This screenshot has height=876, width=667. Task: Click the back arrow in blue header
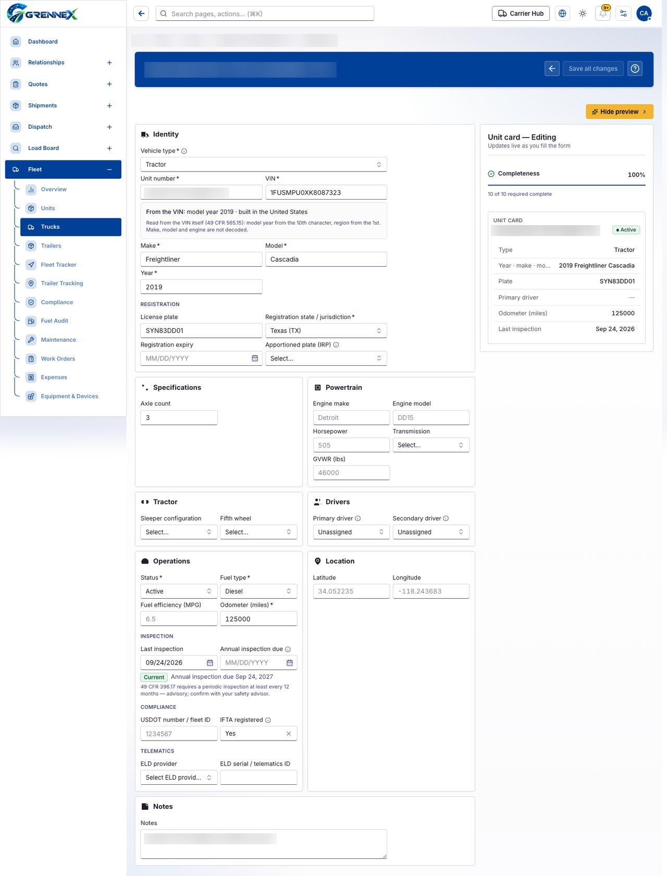552,69
